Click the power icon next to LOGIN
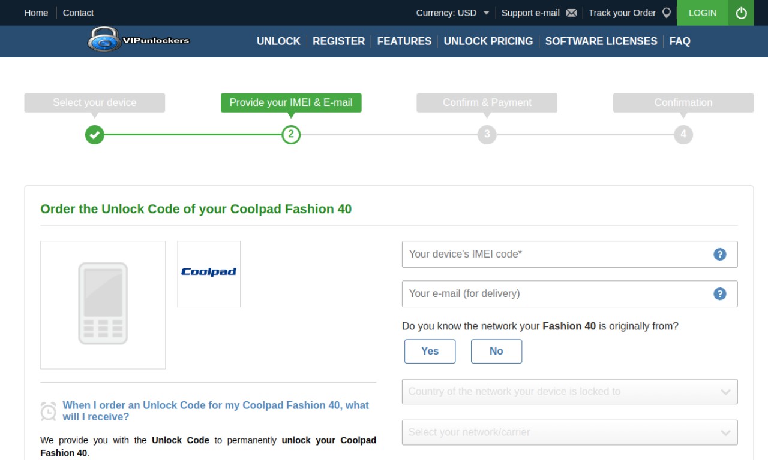 741,13
